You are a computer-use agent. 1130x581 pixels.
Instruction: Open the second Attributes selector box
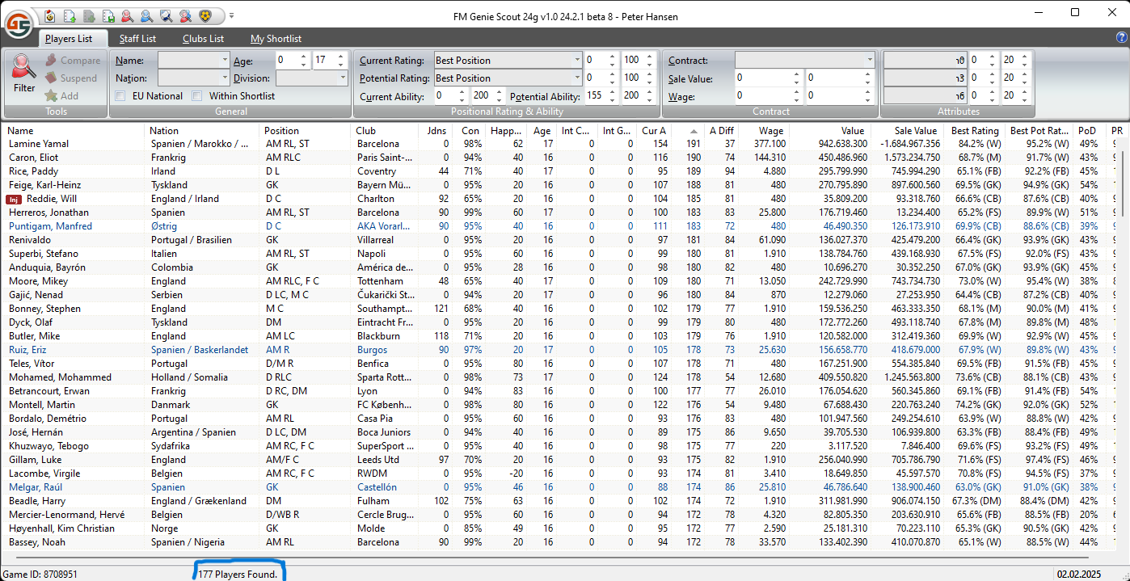(x=926, y=78)
